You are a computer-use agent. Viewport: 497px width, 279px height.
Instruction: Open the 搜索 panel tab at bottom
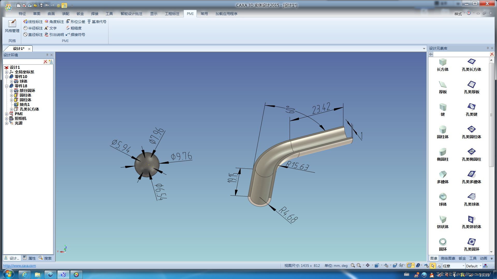coord(45,258)
